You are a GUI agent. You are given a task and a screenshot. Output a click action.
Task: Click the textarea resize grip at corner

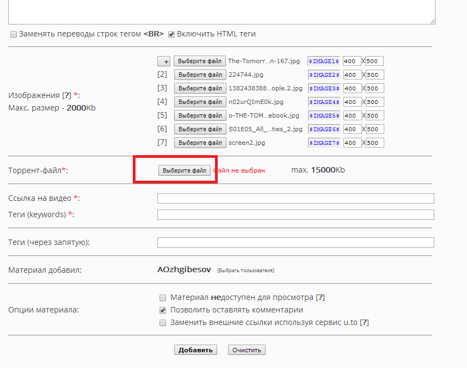click(x=433, y=21)
